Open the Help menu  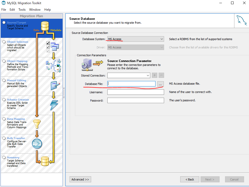(x=47, y=10)
